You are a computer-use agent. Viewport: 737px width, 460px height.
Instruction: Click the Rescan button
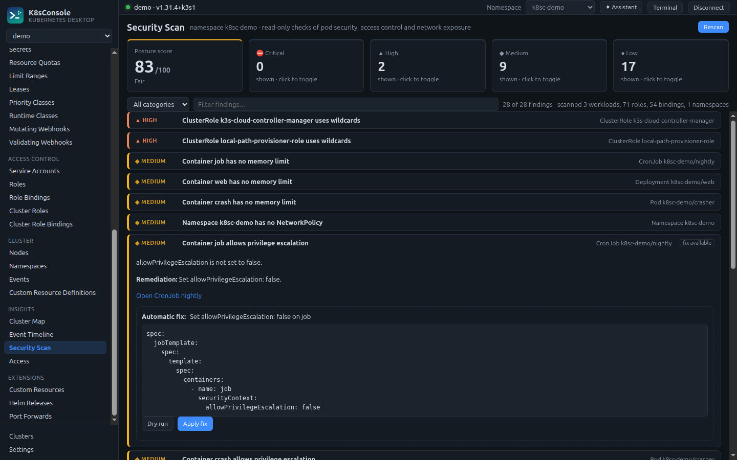pos(713,27)
